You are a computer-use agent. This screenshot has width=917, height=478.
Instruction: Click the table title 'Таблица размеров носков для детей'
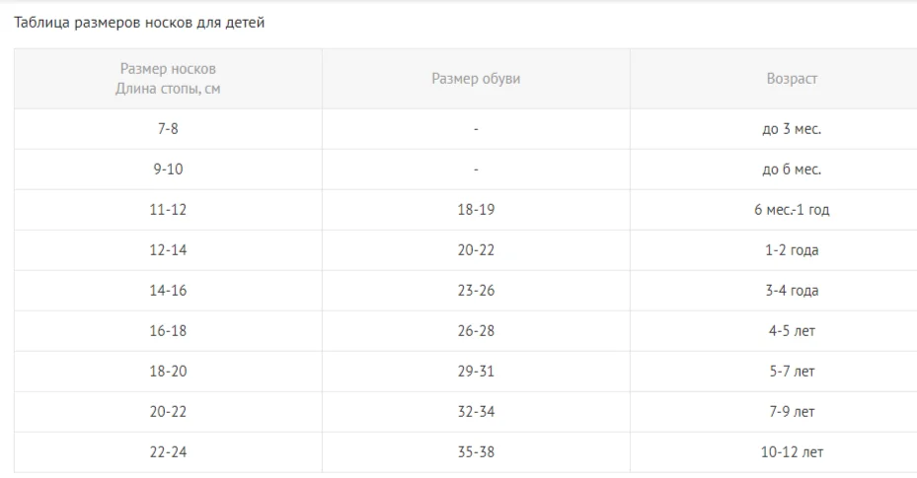coord(139,23)
